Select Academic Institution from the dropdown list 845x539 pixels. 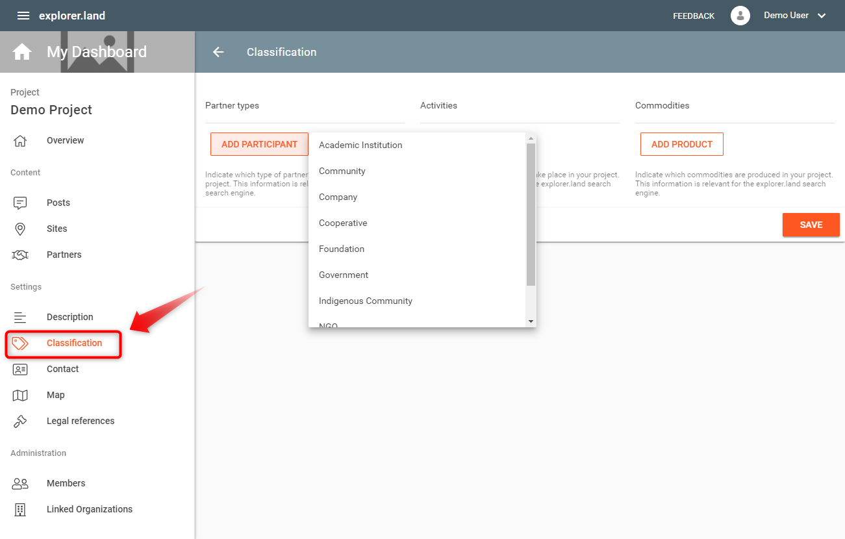coord(360,145)
